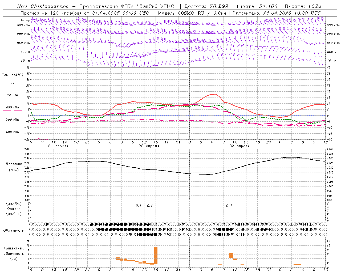Screen dimensions: 341x272
Task: Click the (гПа) pressure unit label
Action: (x=14, y=170)
